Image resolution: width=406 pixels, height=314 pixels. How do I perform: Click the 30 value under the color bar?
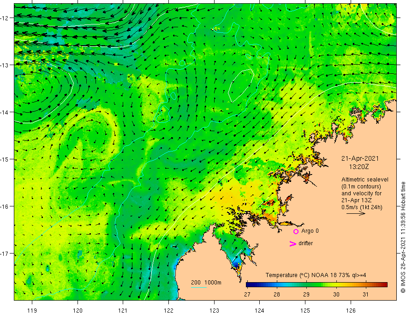tap(336, 294)
